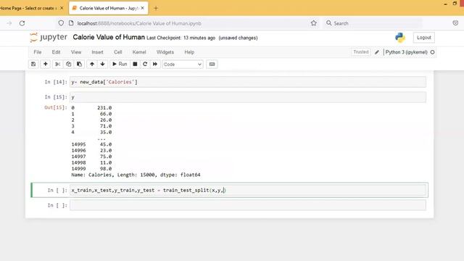Image resolution: width=464 pixels, height=261 pixels.
Task: Click the Last Checkpoint status text
Action: click(181, 38)
